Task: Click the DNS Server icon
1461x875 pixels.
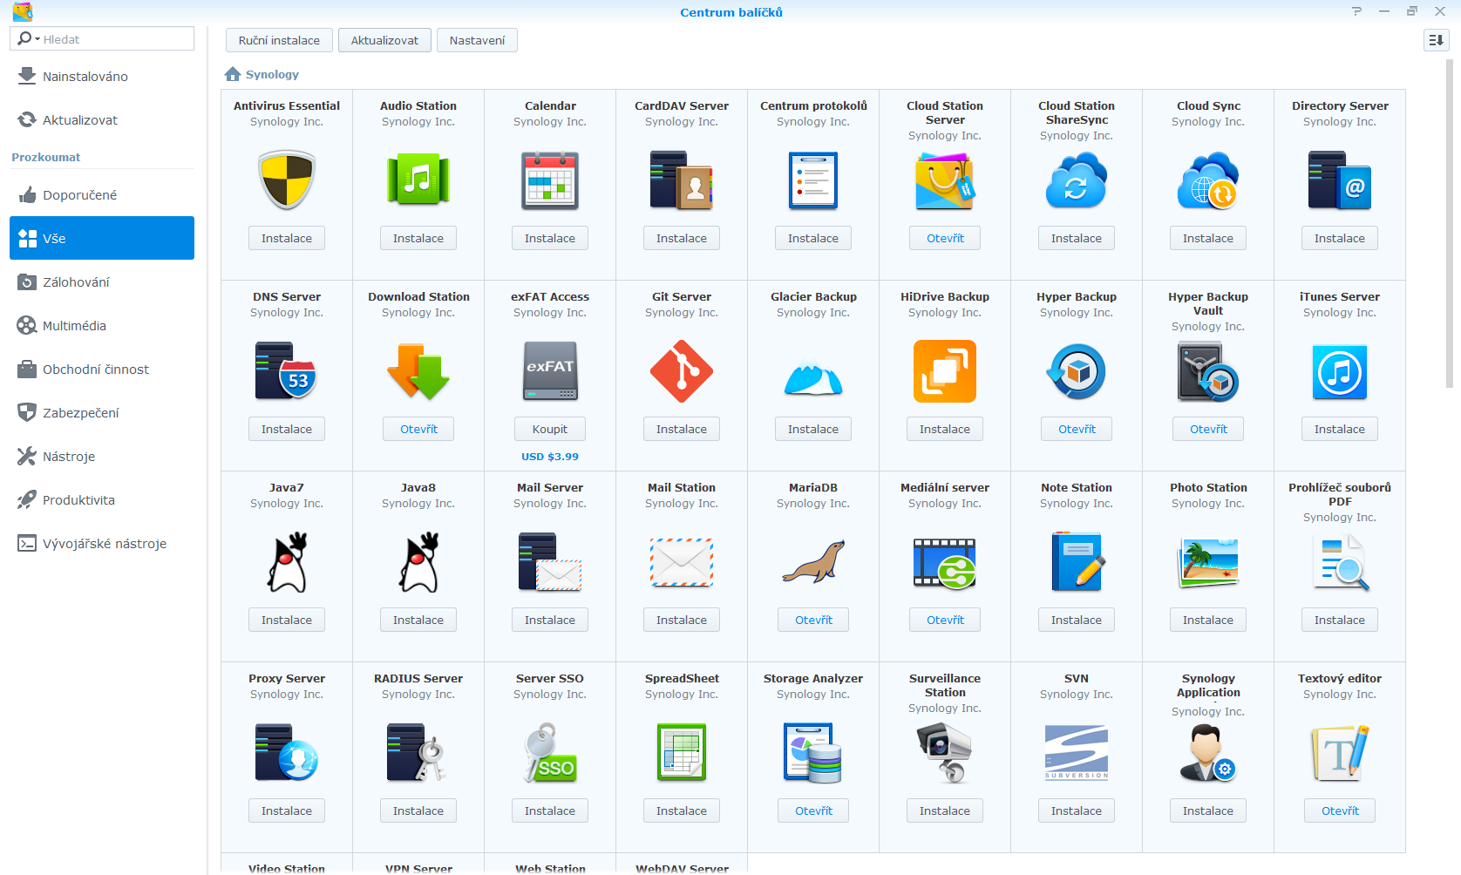Action: [x=287, y=371]
